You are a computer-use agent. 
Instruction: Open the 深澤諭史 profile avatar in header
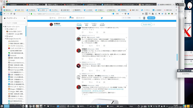tap(51, 25)
